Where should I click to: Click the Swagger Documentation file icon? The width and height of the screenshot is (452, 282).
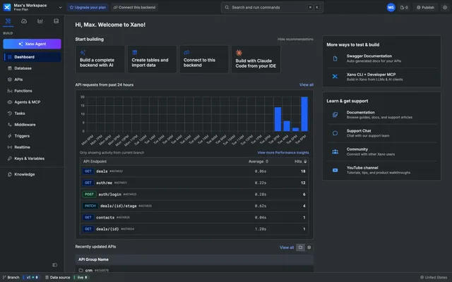pos(335,59)
